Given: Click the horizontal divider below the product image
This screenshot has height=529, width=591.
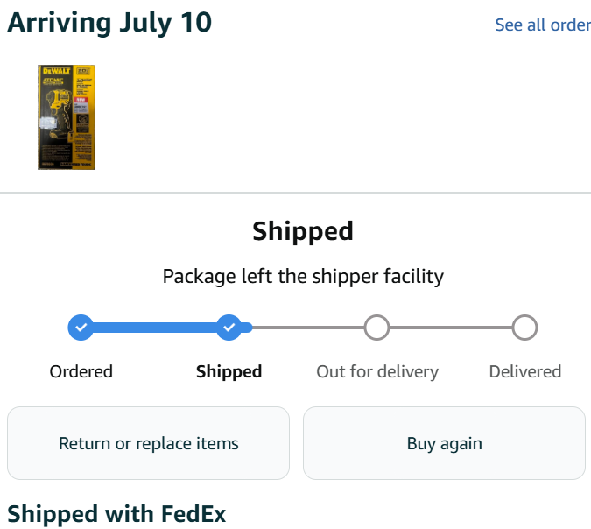Looking at the screenshot, I should 295,193.
